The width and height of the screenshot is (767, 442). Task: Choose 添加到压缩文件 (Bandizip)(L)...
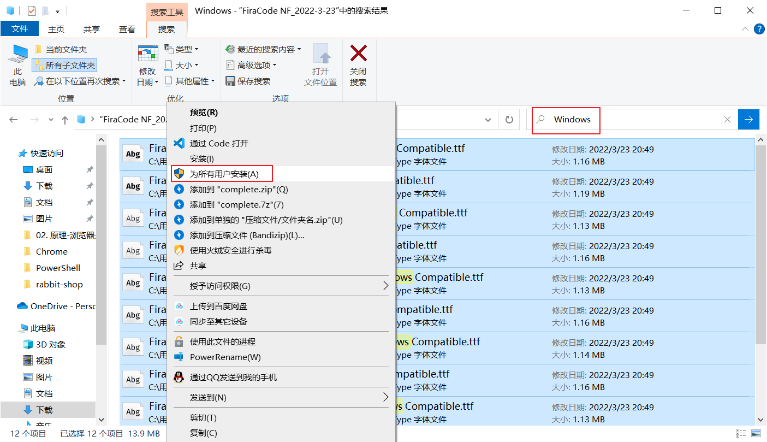(x=281, y=235)
